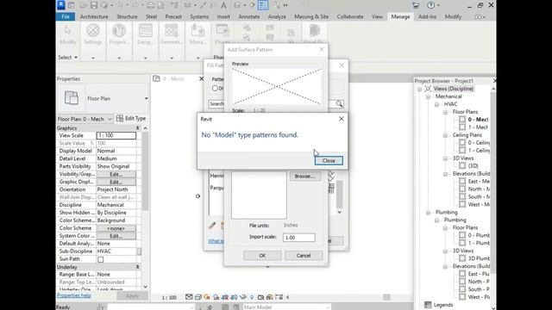This screenshot has width=552, height=310.
Task: Select 3D Plumbing view in the Project Browser
Action: (479, 258)
